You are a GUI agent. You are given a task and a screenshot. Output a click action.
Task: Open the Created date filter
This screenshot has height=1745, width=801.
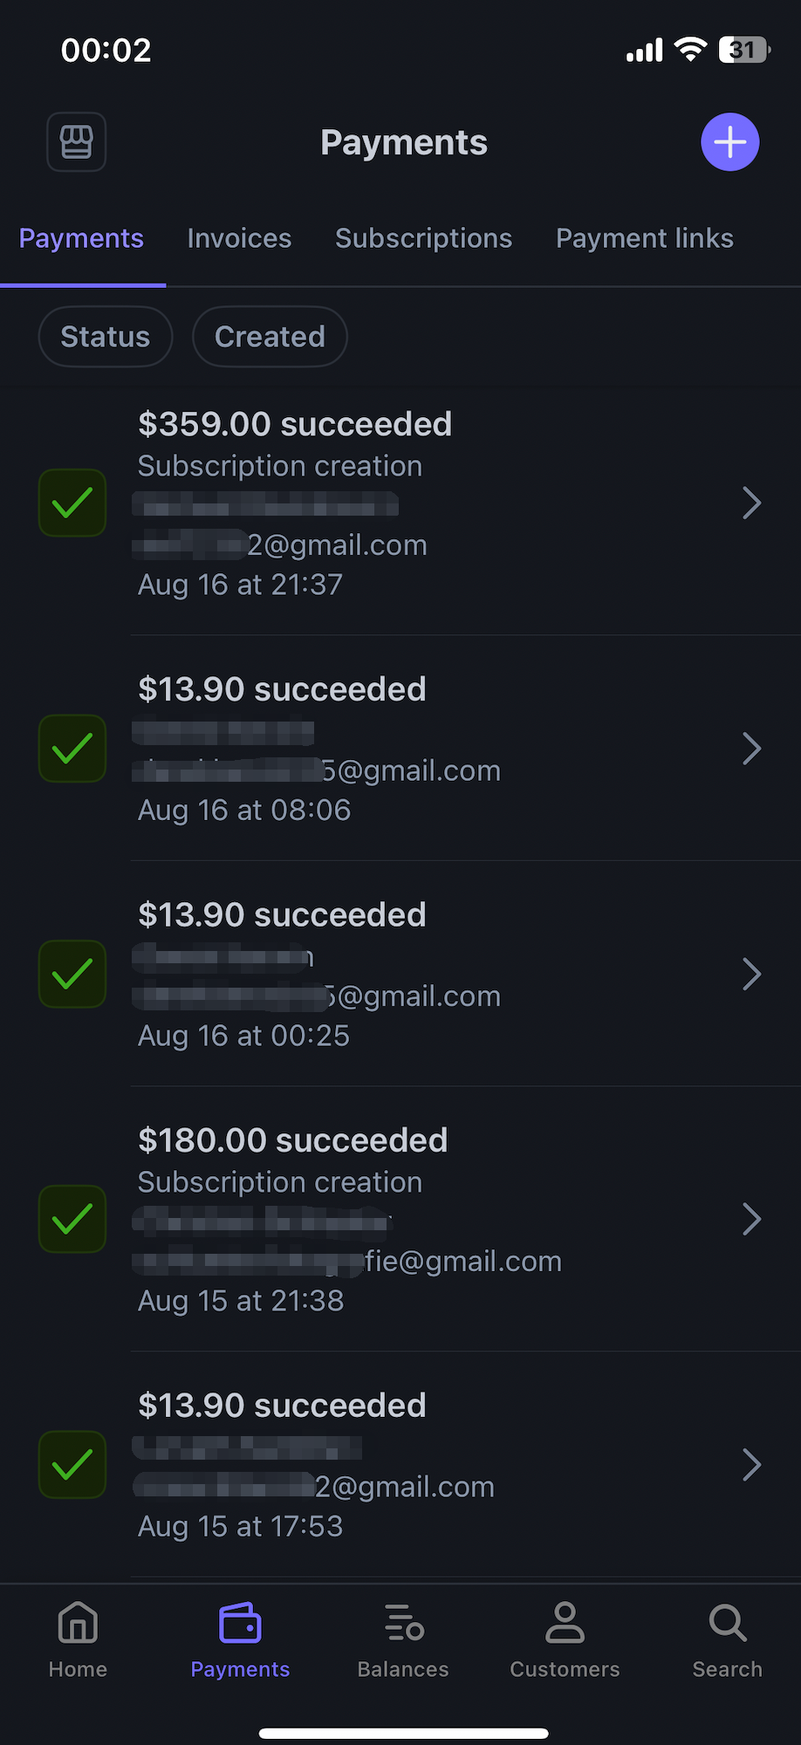pos(270,337)
